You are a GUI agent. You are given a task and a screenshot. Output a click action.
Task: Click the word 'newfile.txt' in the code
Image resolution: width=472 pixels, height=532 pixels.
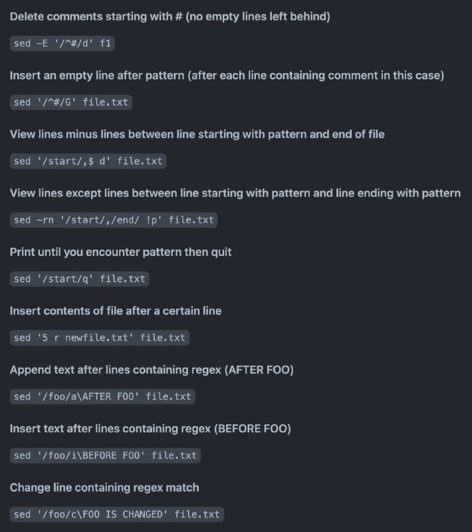[96, 338]
